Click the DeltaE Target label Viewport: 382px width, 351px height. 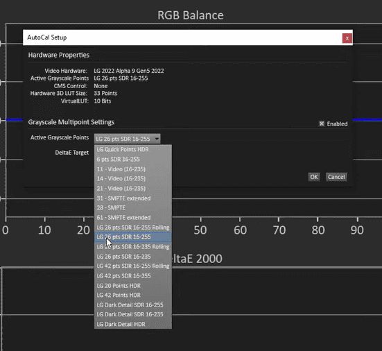pyautogui.click(x=72, y=153)
